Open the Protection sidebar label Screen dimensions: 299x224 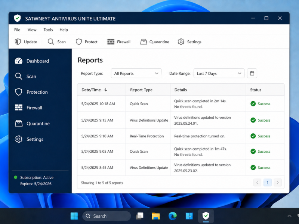pos(37,92)
